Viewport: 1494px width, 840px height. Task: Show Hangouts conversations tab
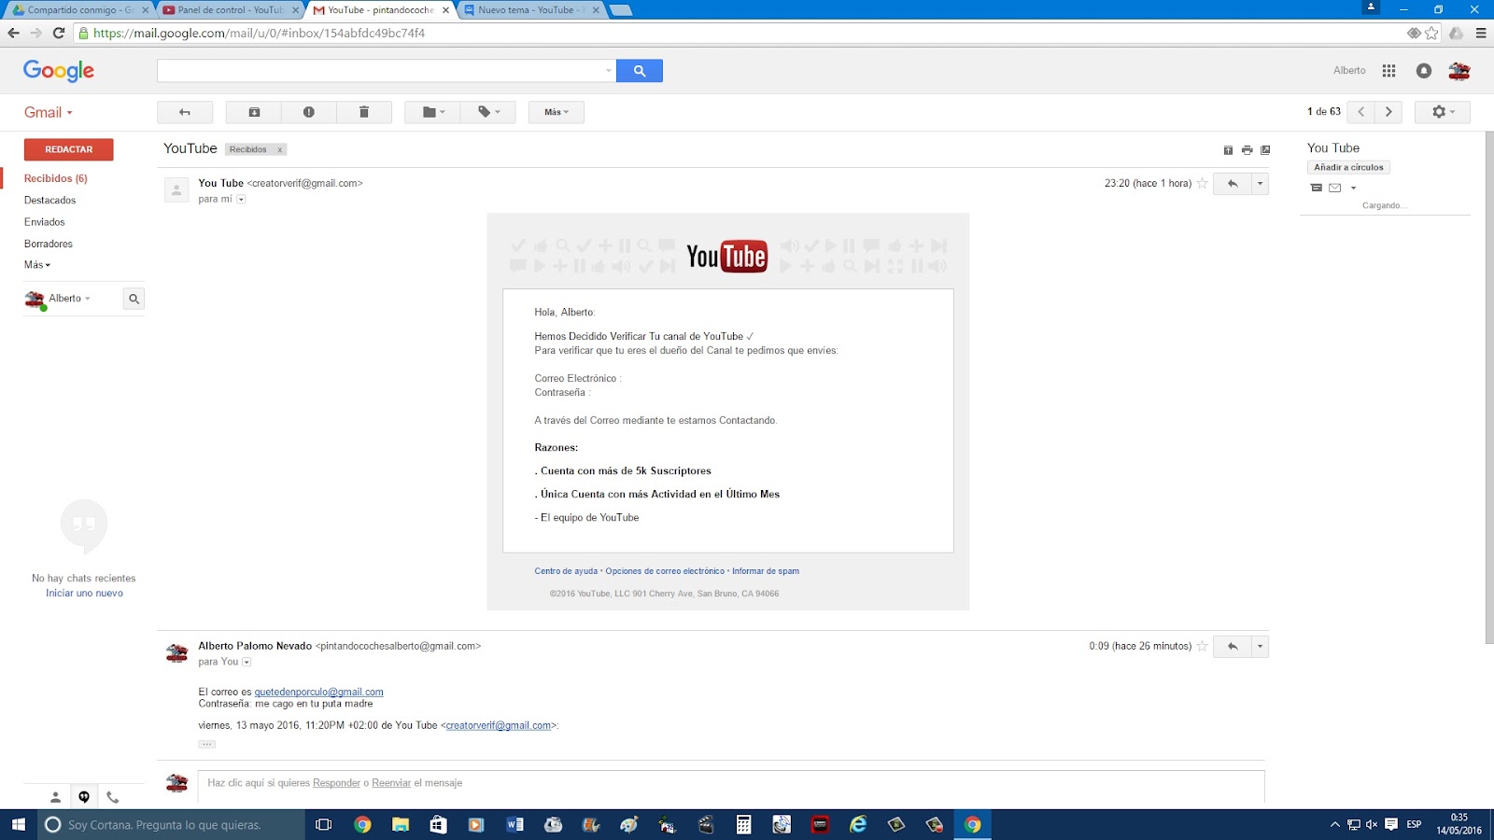[x=84, y=797]
